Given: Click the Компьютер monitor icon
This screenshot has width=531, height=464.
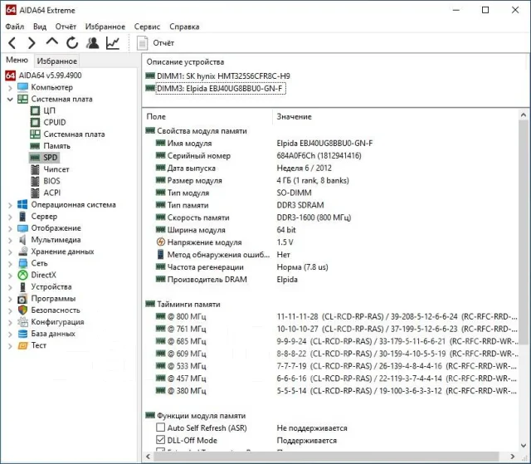Looking at the screenshot, I should pos(22,87).
